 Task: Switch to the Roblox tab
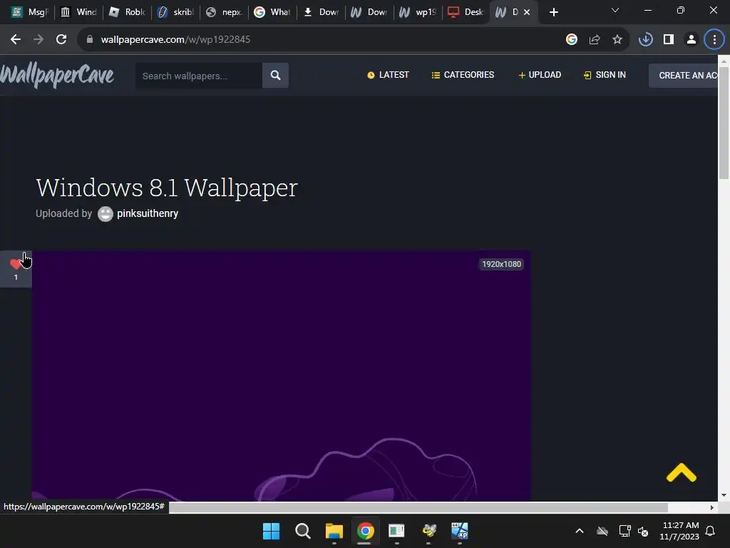[127, 12]
